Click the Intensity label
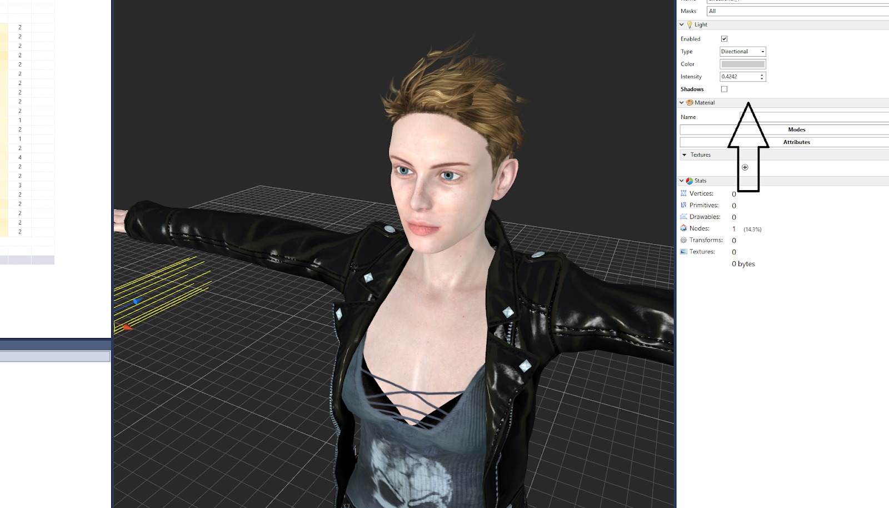The height and width of the screenshot is (508, 889). click(691, 77)
